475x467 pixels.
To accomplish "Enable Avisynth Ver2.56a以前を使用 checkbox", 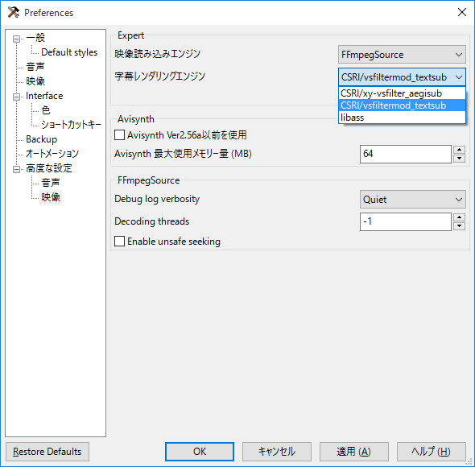I will click(x=119, y=134).
